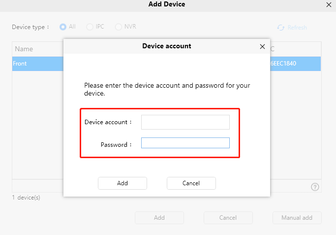
Task: Click the Name column header
Action: 24,49
